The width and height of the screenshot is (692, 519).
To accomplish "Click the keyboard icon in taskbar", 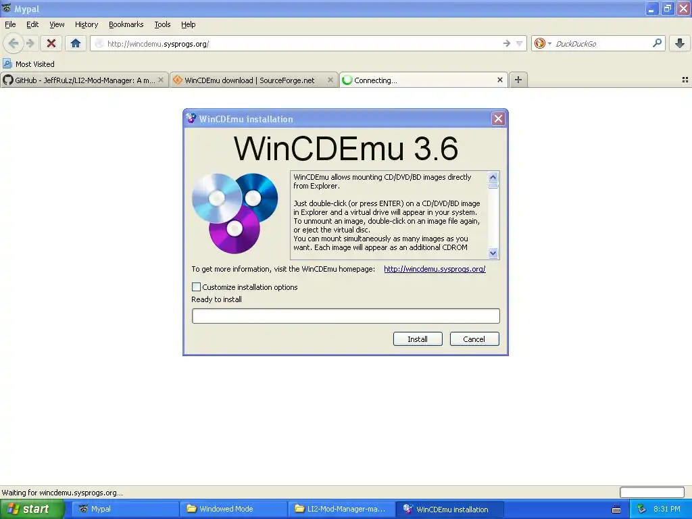I will tap(616, 510).
